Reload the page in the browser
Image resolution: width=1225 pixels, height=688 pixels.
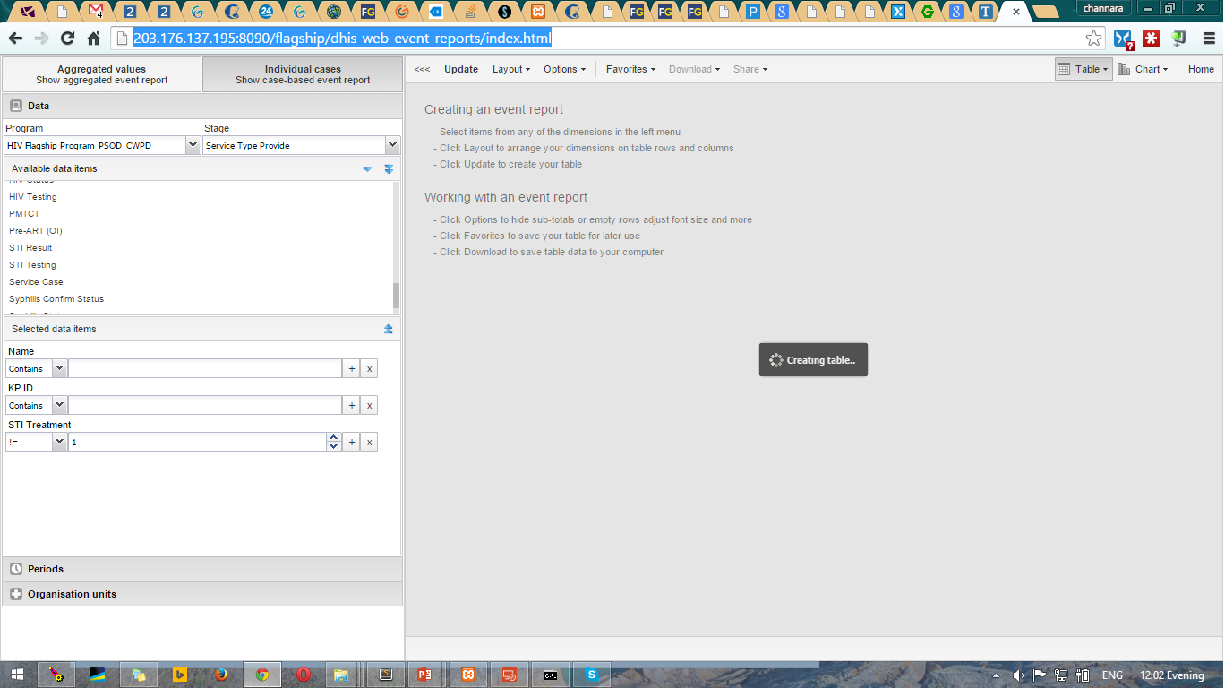pyautogui.click(x=67, y=39)
